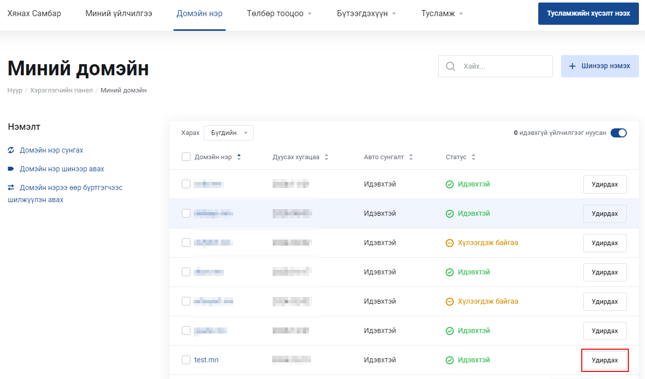Viewport: 645px width, 379px height.
Task: Open the test.mn domain link
Action: point(206,360)
